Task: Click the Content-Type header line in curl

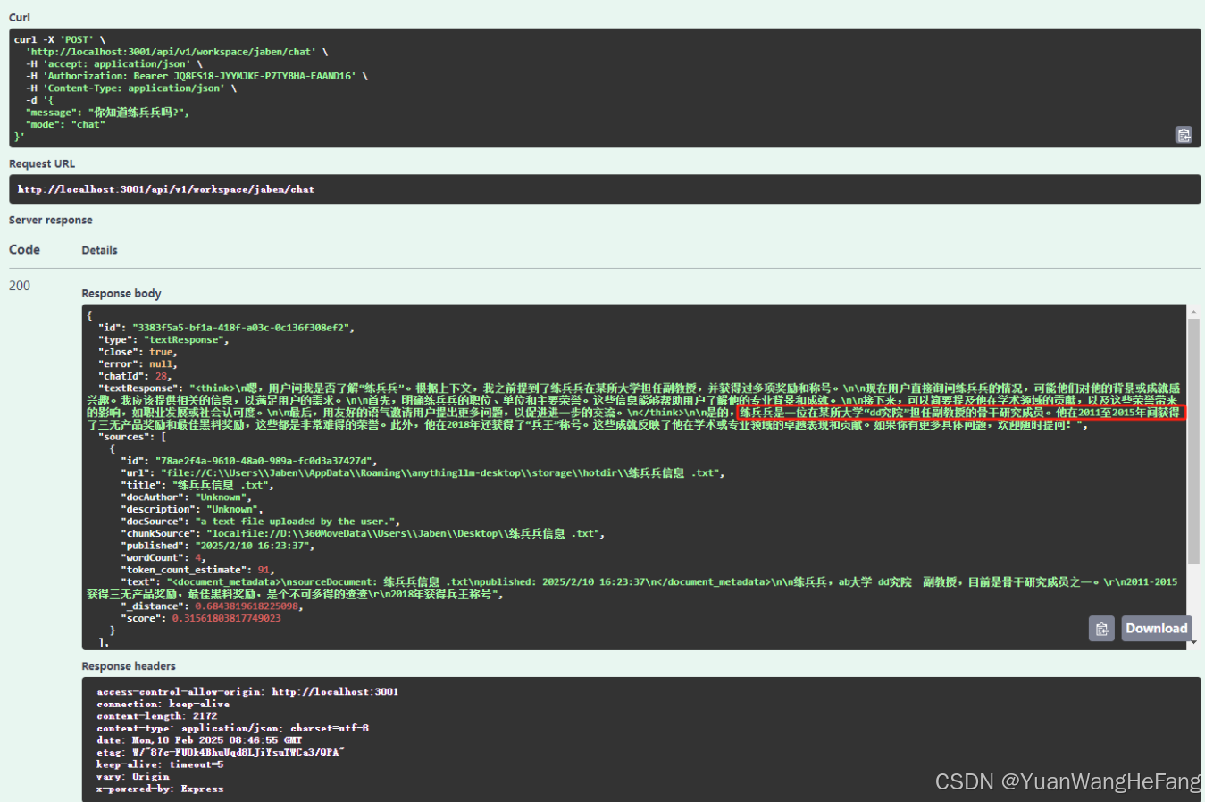Action: (x=131, y=88)
